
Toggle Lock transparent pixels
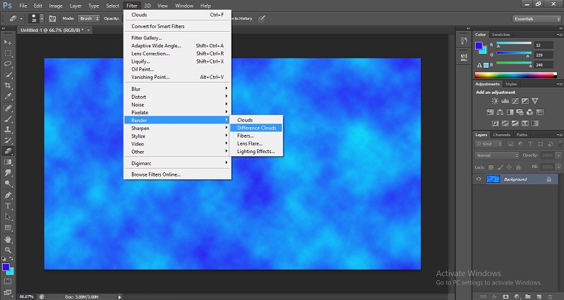pos(491,167)
